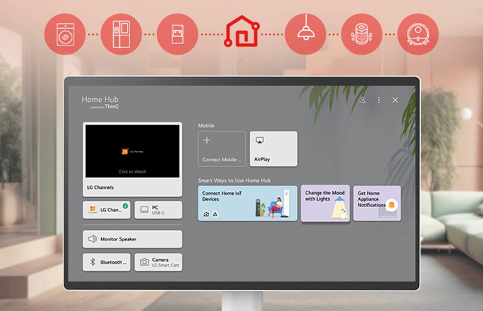Open Change the Mood with Lights card
Viewport: 483px width, 311px height.
[x=325, y=203]
